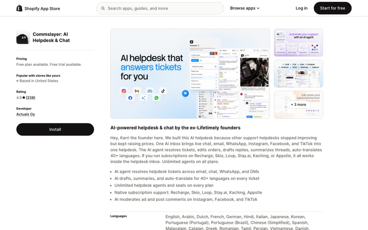Open the Automate your support thumbnail

[x=298, y=42]
